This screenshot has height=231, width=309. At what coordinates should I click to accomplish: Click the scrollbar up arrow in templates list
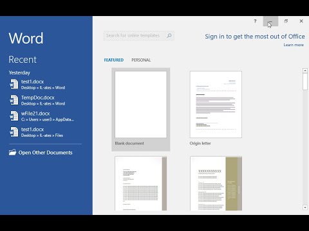(x=305, y=71)
